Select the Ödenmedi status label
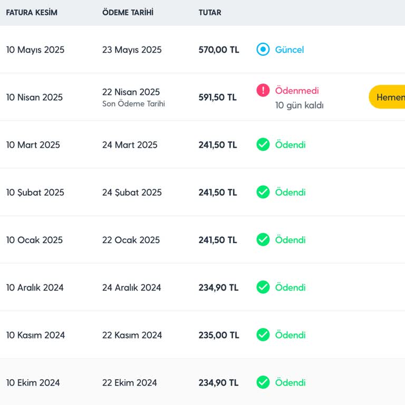The image size is (405, 405). click(x=297, y=90)
